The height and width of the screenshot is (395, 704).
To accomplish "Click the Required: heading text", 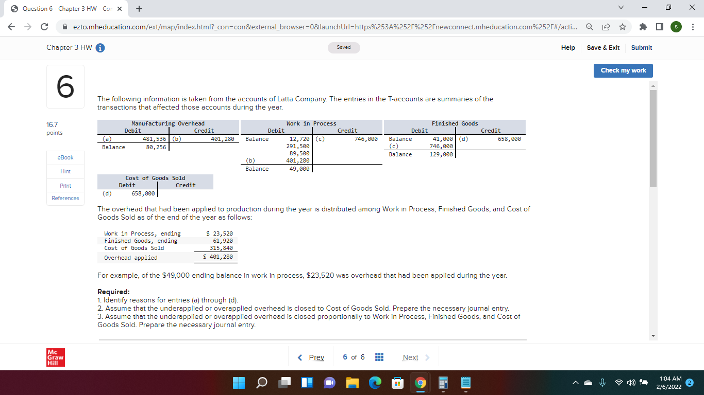I will click(x=113, y=292).
